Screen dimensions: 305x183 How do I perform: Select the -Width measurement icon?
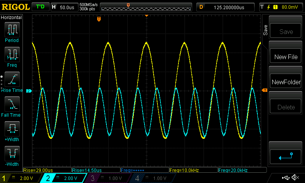12,154
